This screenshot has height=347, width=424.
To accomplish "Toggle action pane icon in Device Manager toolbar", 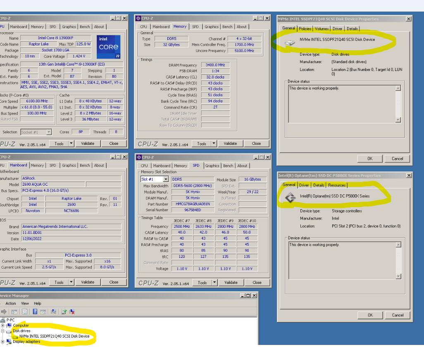I will [x=43, y=312].
